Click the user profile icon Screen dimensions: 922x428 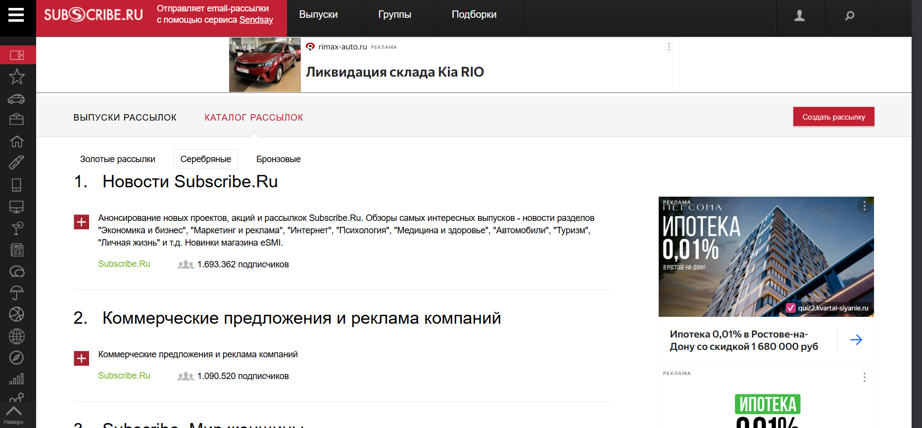(x=799, y=16)
